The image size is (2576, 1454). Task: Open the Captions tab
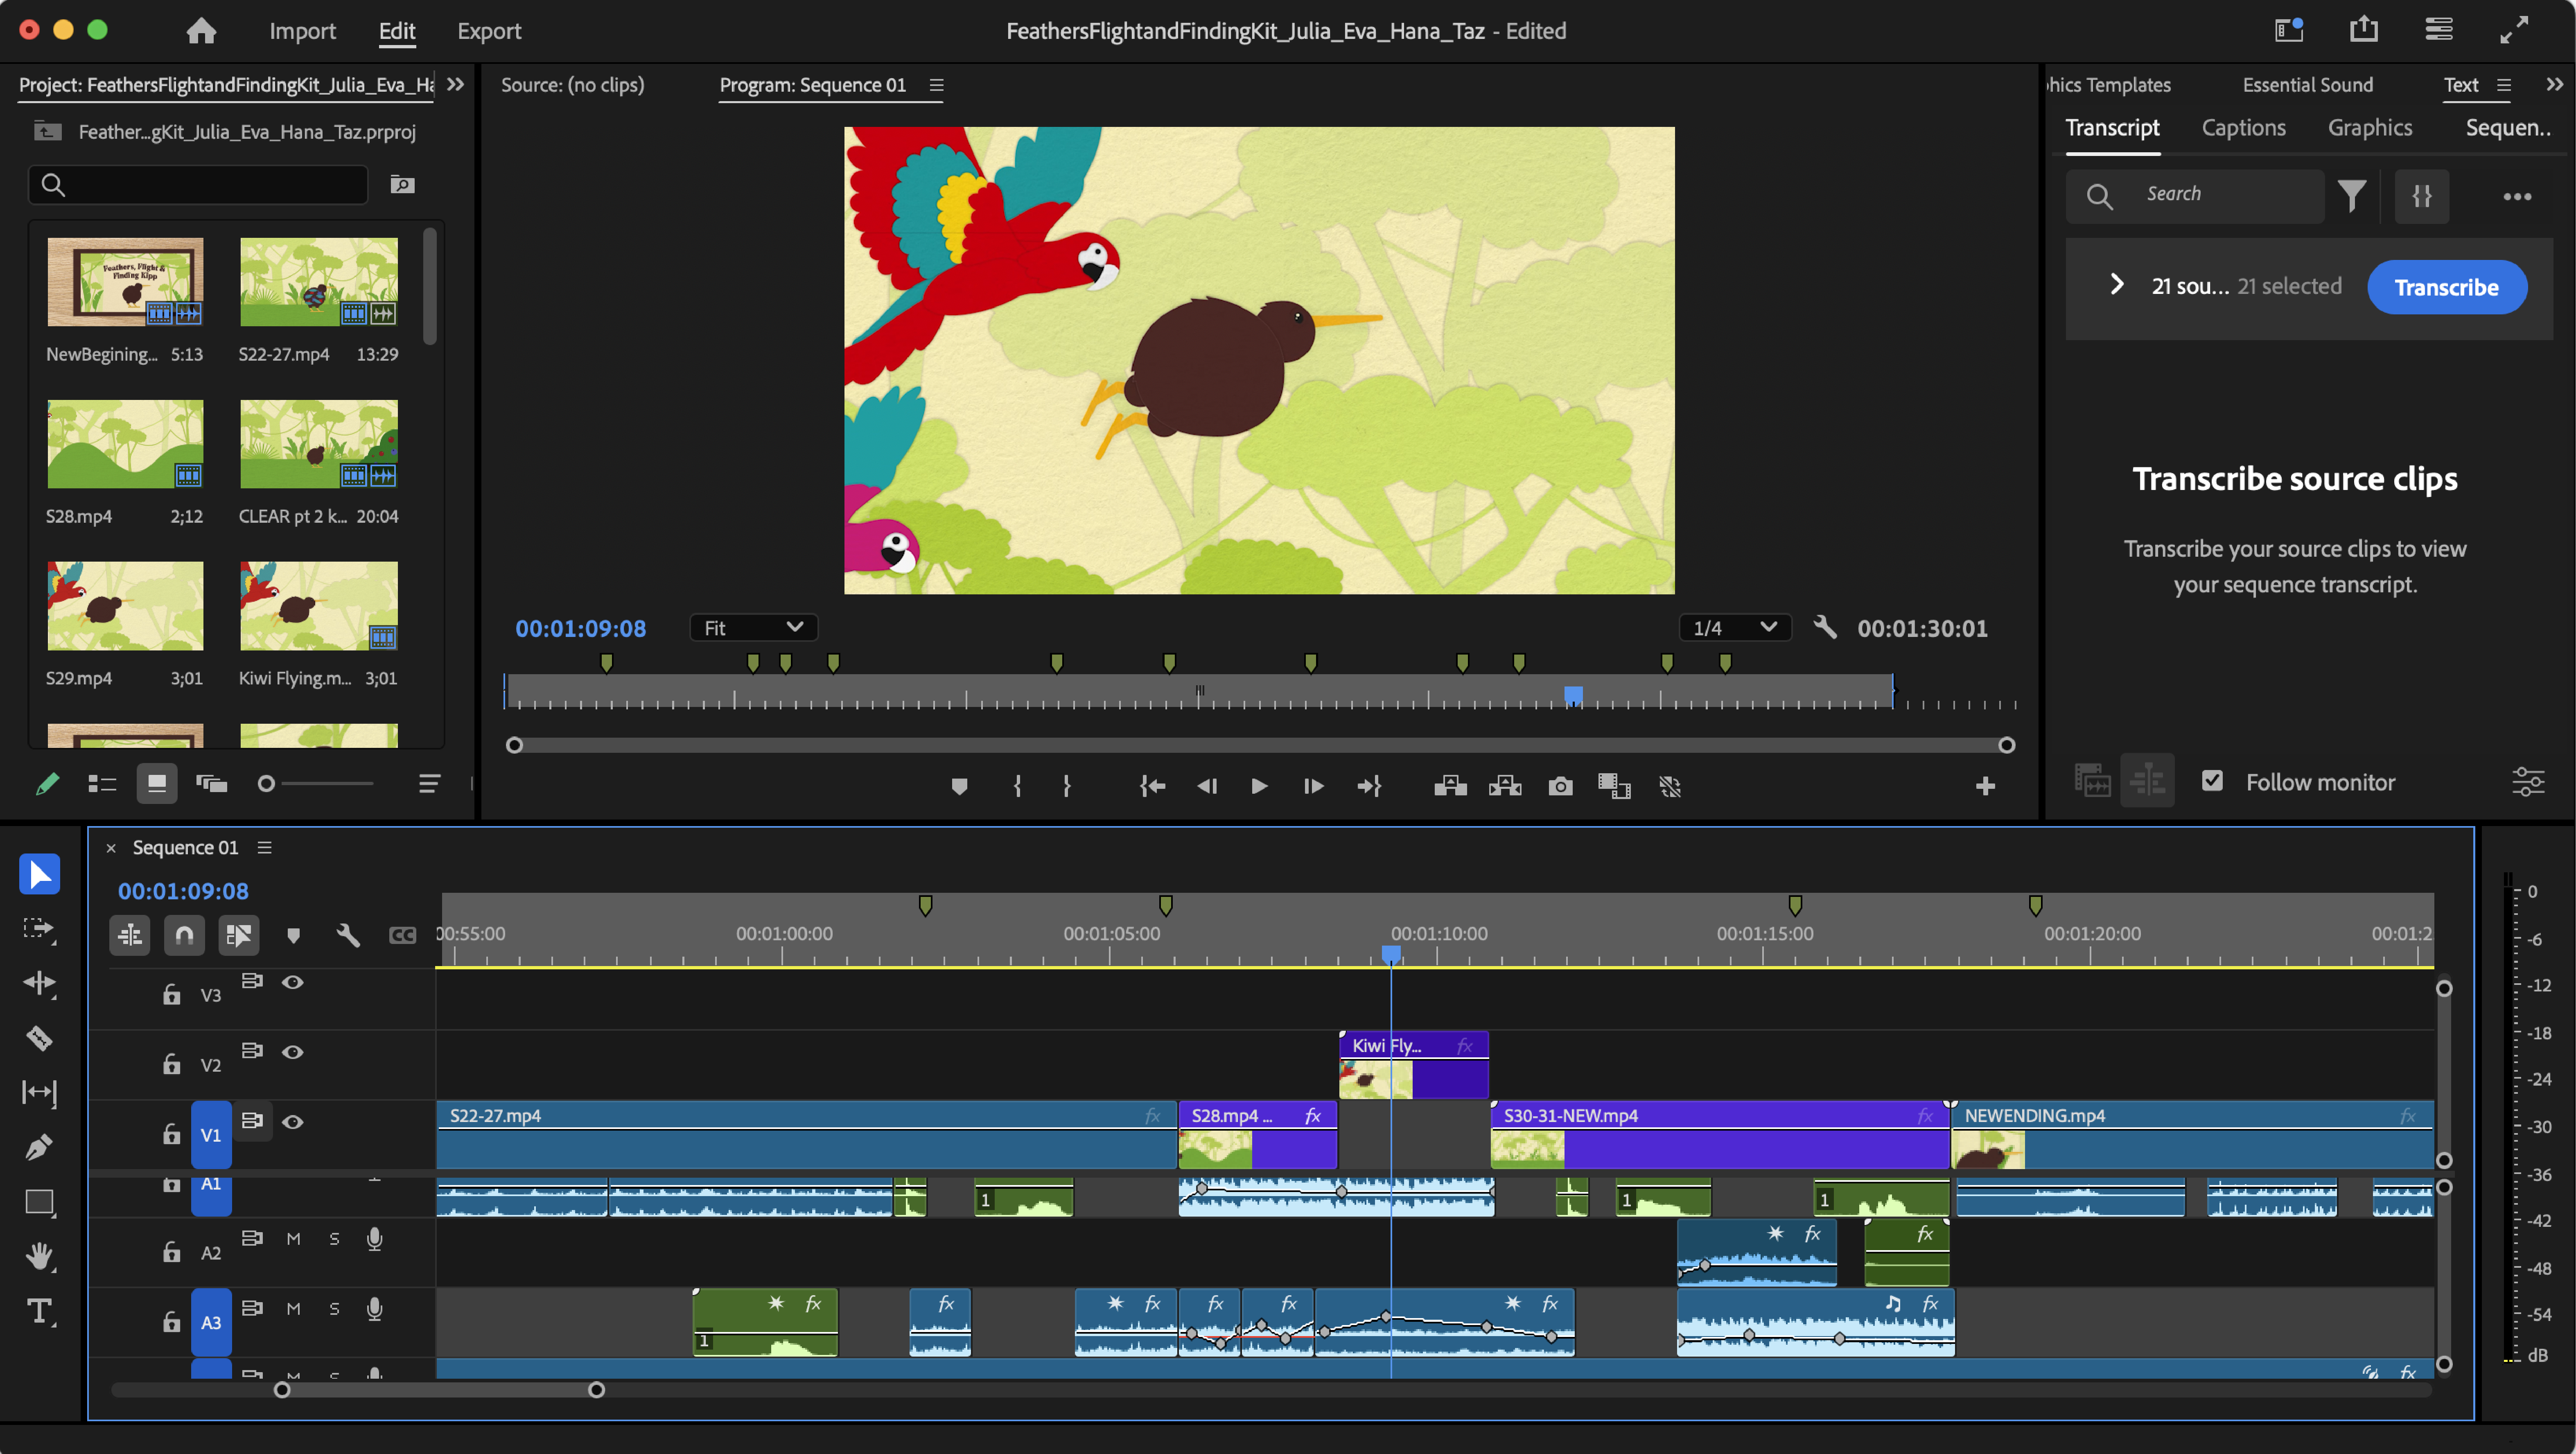2243,128
